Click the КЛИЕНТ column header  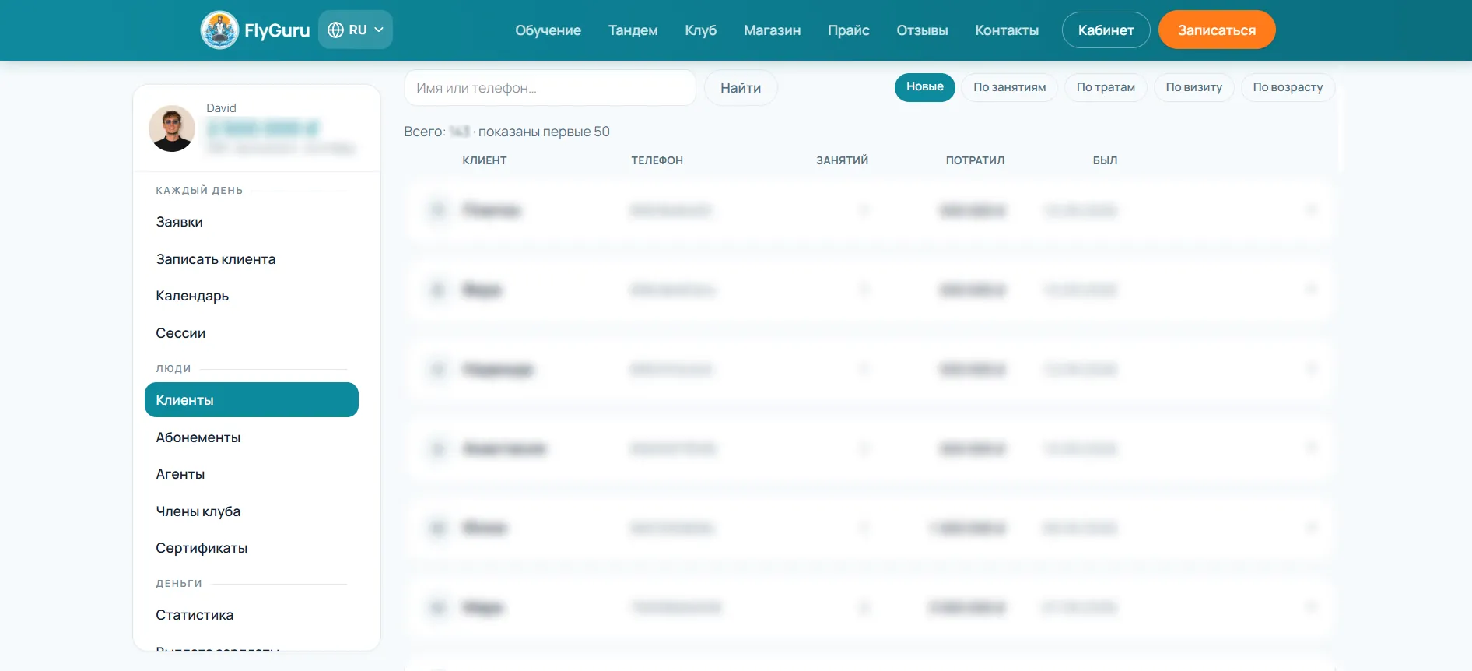(x=485, y=160)
